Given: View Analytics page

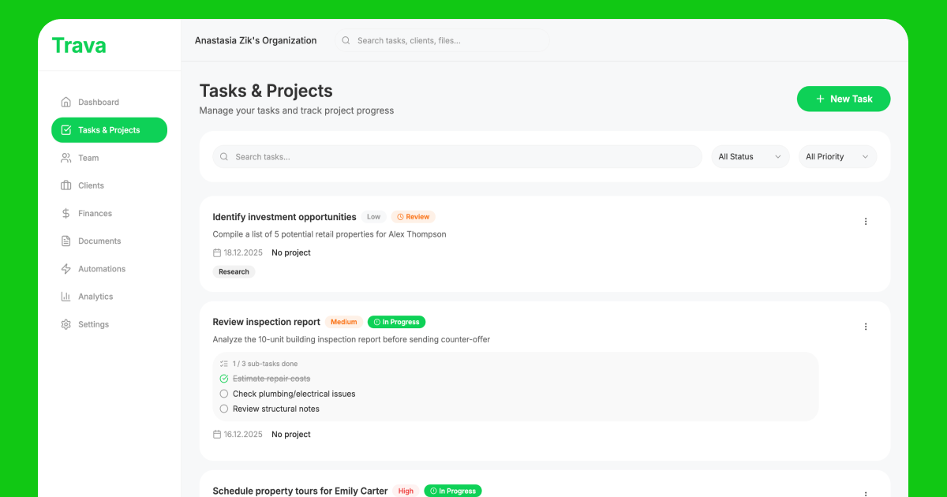Looking at the screenshot, I should 109,297.
